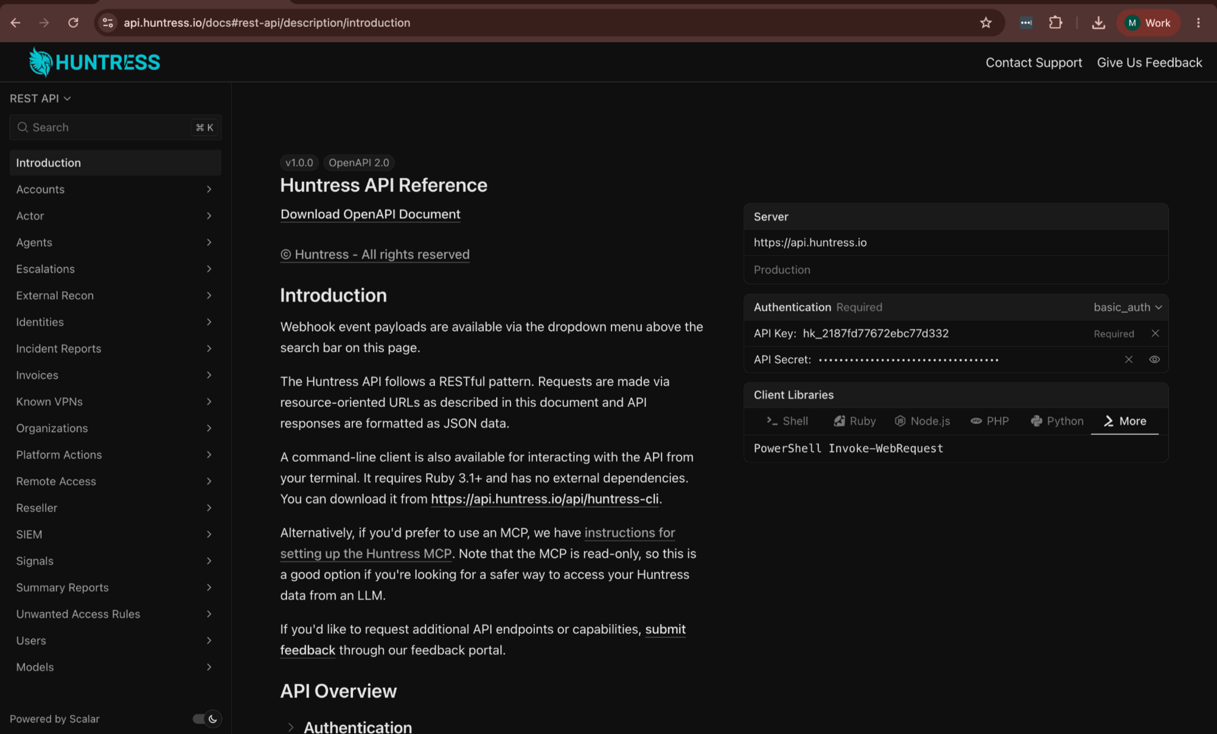
Task: Bookmark this page with the star icon
Action: point(986,23)
